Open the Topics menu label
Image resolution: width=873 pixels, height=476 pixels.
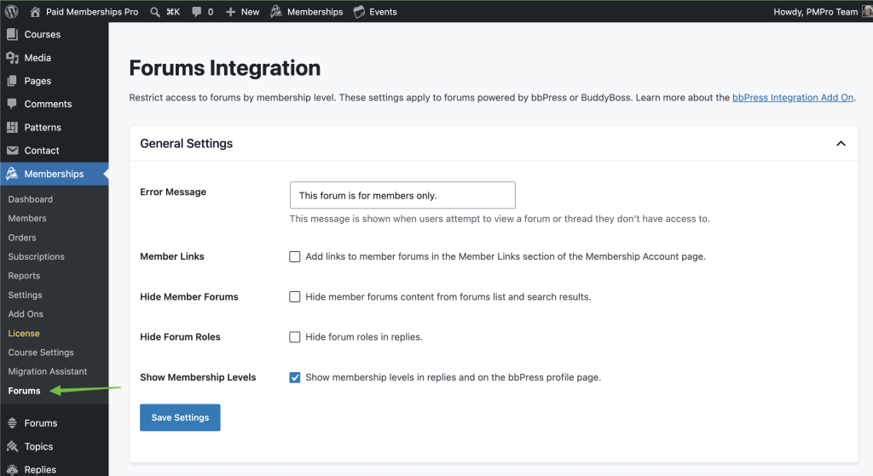click(x=39, y=446)
